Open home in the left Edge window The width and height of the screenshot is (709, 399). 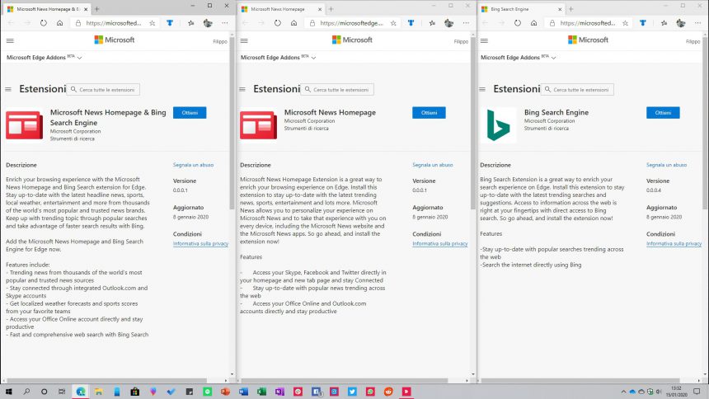coord(59,22)
